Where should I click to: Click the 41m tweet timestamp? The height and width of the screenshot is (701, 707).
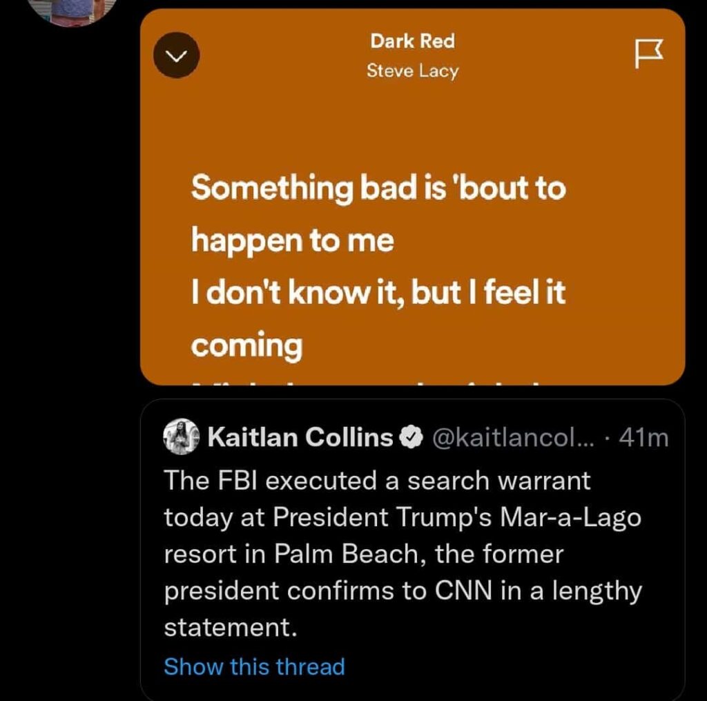pos(644,437)
